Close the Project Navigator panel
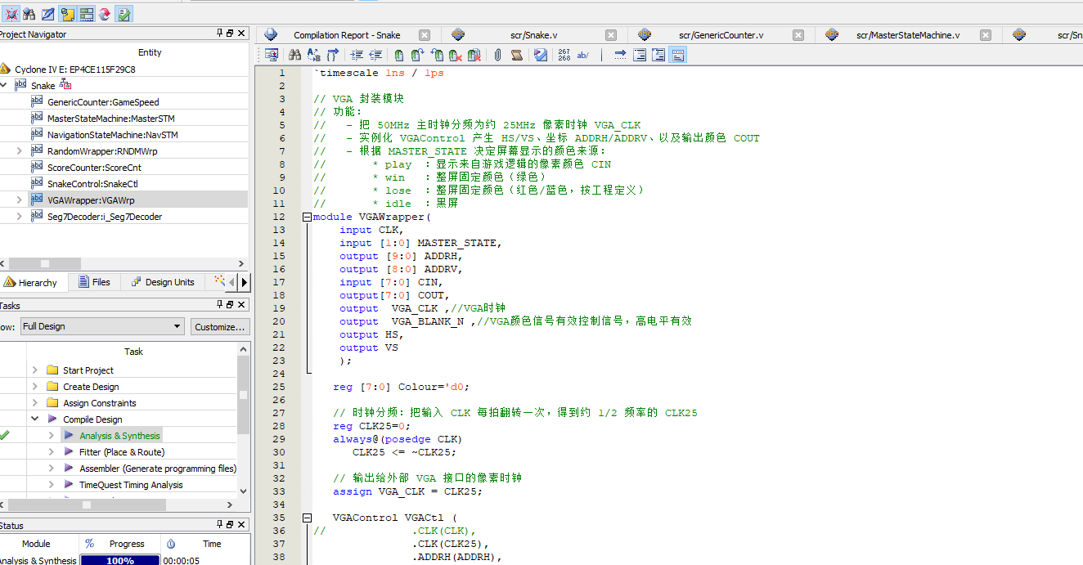This screenshot has height=565, width=1083. [241, 34]
